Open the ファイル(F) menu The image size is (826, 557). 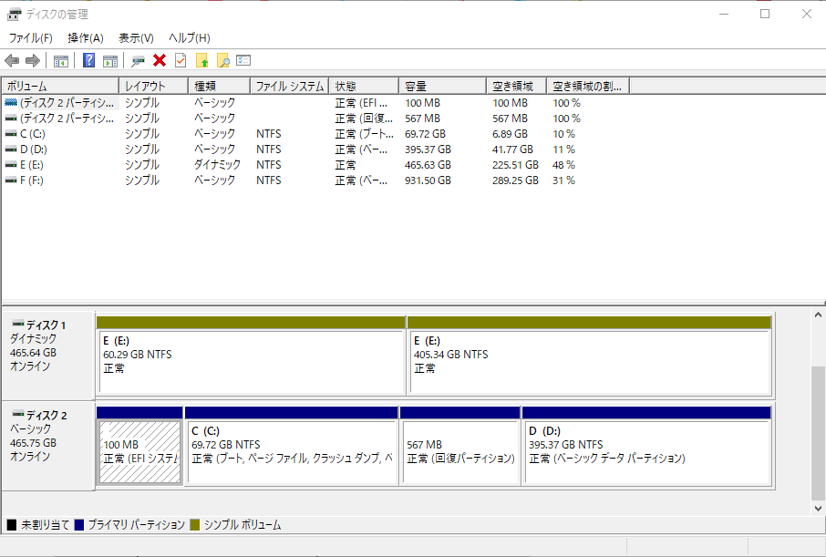point(31,38)
